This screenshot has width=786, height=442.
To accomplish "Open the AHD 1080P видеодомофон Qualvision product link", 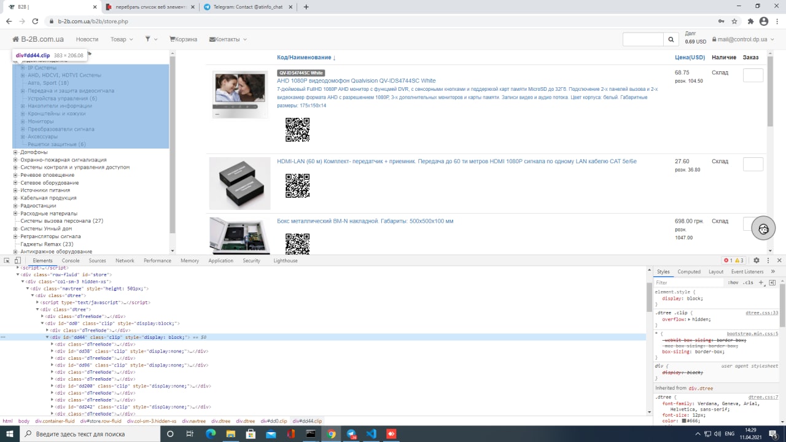I will (356, 80).
